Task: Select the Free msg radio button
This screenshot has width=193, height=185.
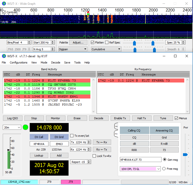Action: pos(164,169)
